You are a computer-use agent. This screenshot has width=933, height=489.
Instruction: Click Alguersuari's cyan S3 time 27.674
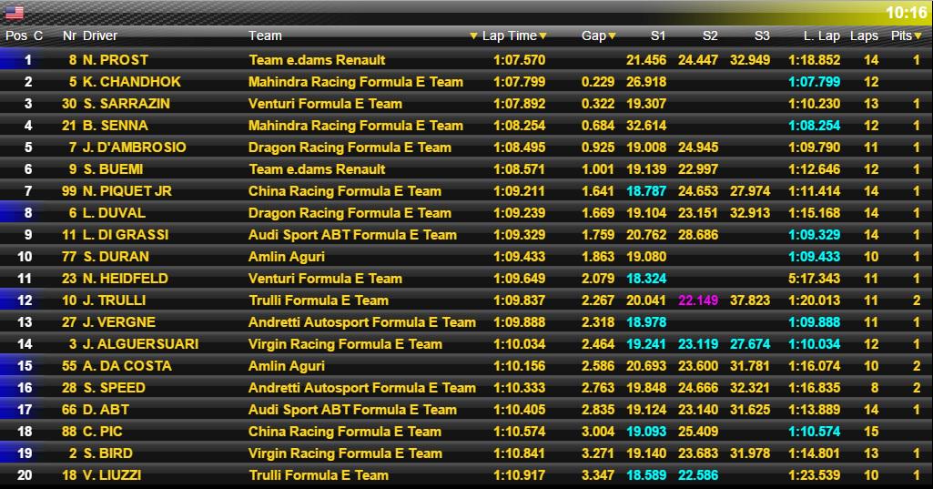pyautogui.click(x=750, y=344)
